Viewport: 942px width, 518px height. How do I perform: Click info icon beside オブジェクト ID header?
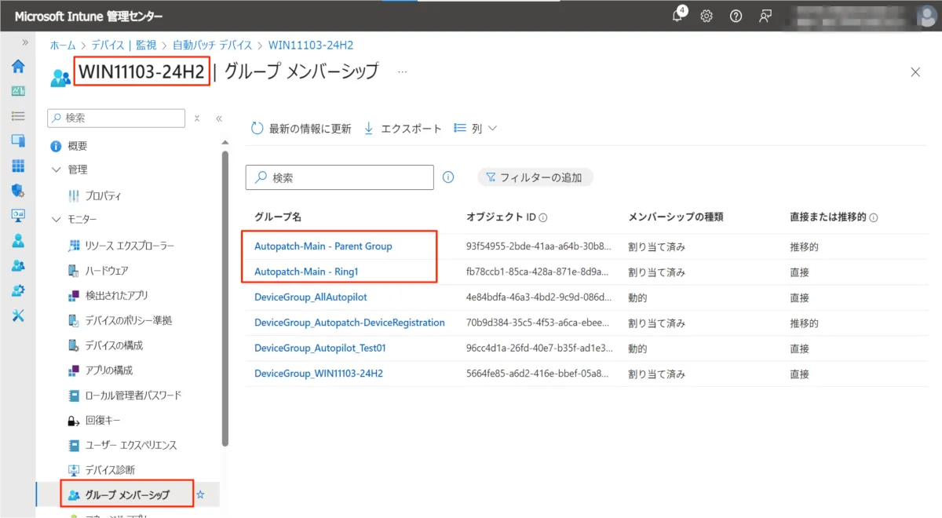pos(542,217)
